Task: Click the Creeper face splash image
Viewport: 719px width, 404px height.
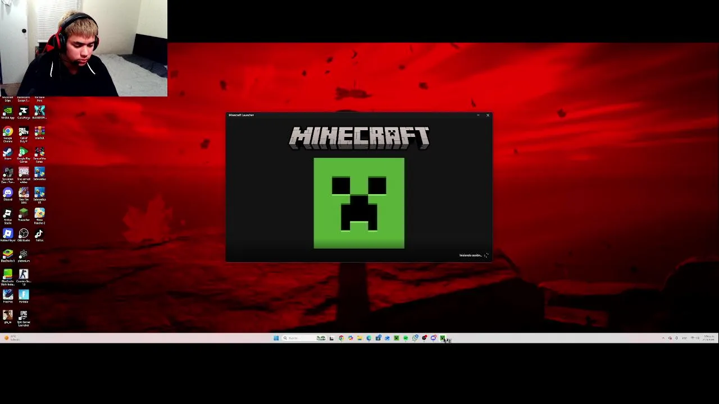Action: coord(359,203)
